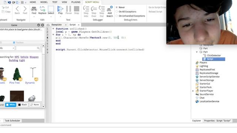Set toolbox background to None
This screenshot has height=133, width=237.
coord(34,105)
